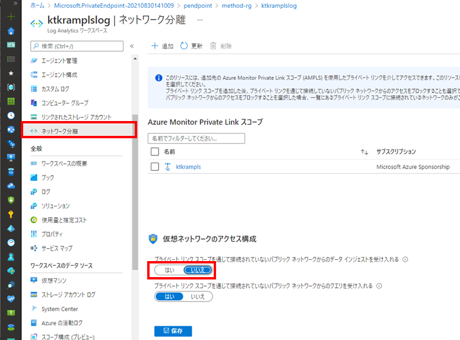This screenshot has width=460, height=340.
Task: Open the person headset support icon
Action: pos(11,257)
